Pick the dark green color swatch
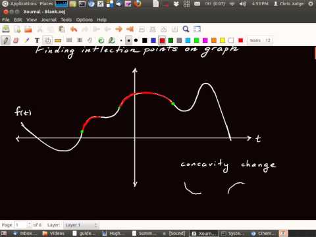316x237 pixels. click(x=171, y=40)
